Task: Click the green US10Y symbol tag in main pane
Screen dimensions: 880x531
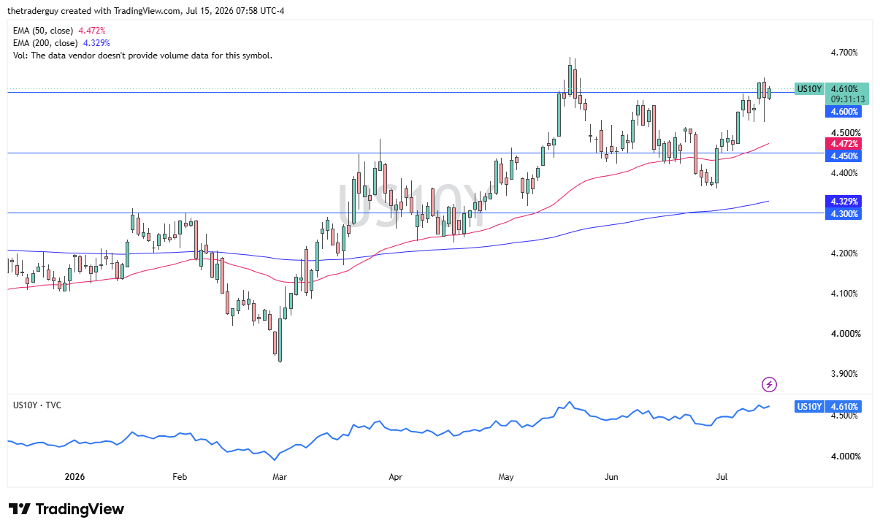Action: 809,88
